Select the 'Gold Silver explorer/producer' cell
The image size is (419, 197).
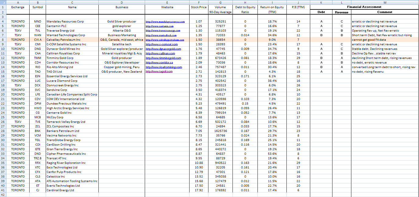point(122,49)
